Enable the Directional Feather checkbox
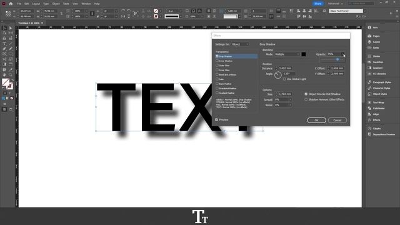 coord(217,88)
